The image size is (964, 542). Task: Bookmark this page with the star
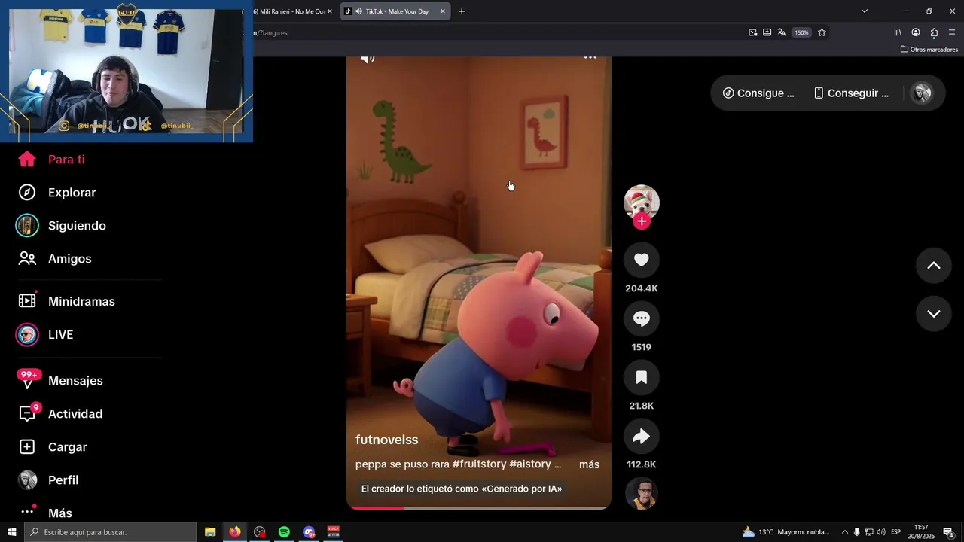[822, 32]
